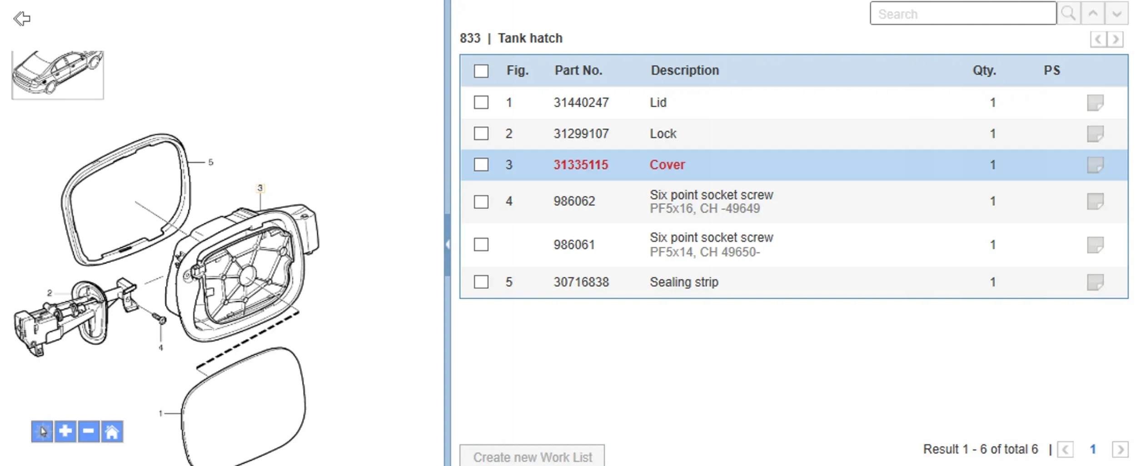Viewport: 1136px width, 466px height.
Task: Click the Lock description
Action: [663, 134]
